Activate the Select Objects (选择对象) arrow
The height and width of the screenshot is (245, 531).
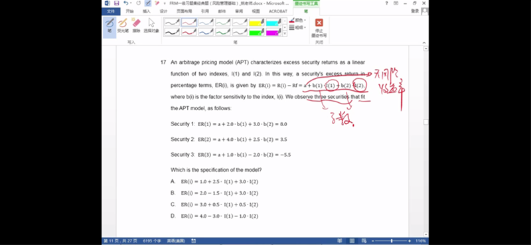click(x=151, y=27)
